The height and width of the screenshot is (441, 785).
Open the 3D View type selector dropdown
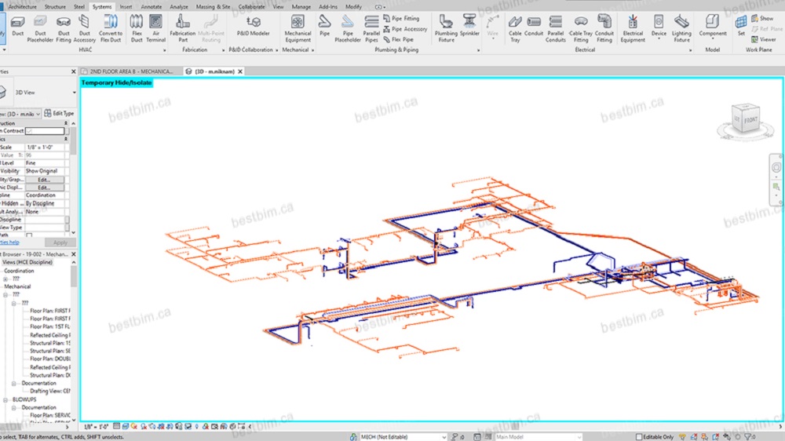coord(74,93)
